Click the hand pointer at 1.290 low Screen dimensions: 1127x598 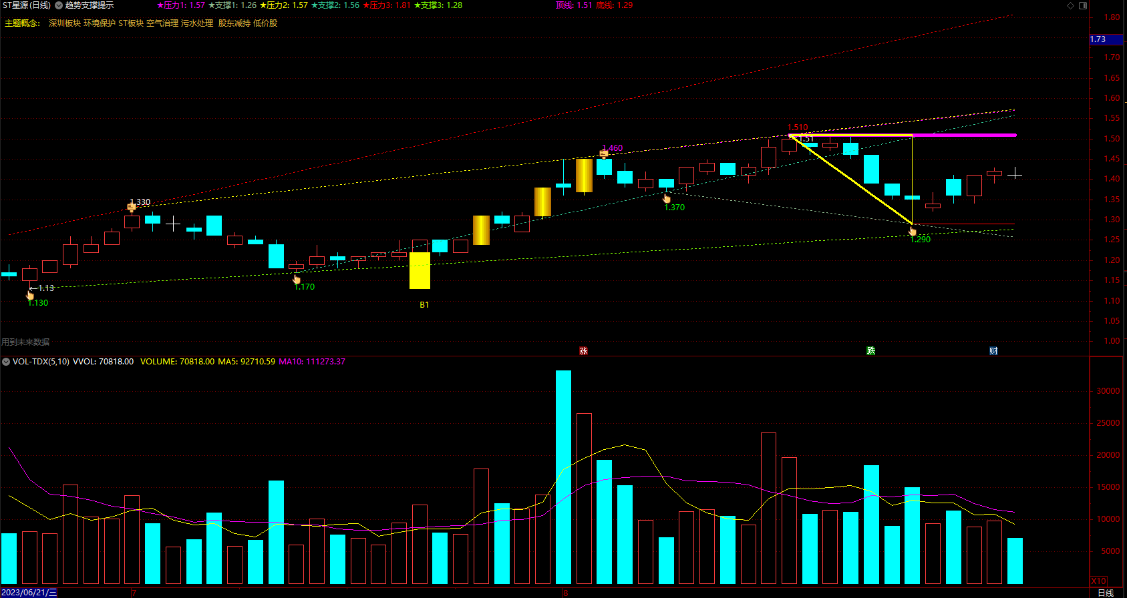[913, 231]
